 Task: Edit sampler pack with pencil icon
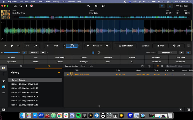(x=181, y=53)
